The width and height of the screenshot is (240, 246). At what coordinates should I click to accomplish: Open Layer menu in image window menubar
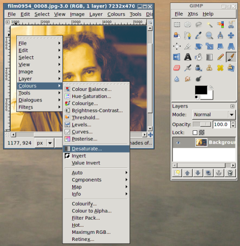click(x=96, y=14)
